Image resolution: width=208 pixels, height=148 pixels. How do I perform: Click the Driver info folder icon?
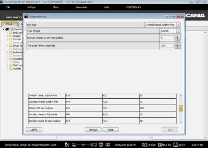(x=11, y=46)
